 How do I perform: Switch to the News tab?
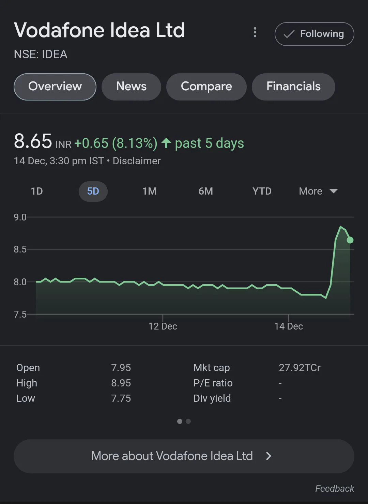pyautogui.click(x=131, y=87)
